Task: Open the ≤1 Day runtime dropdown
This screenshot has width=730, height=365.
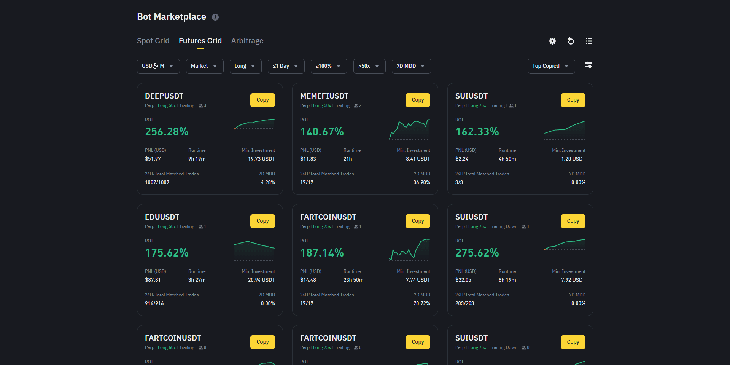Action: (286, 66)
